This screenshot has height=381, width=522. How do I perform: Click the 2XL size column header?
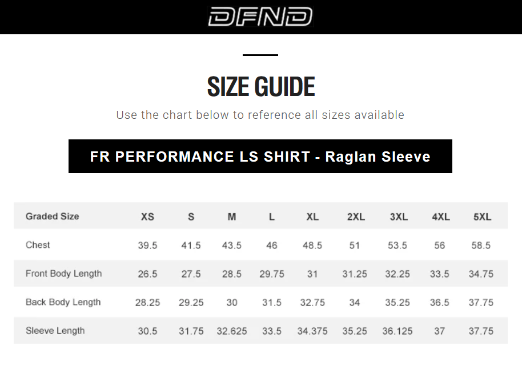pyautogui.click(x=355, y=217)
